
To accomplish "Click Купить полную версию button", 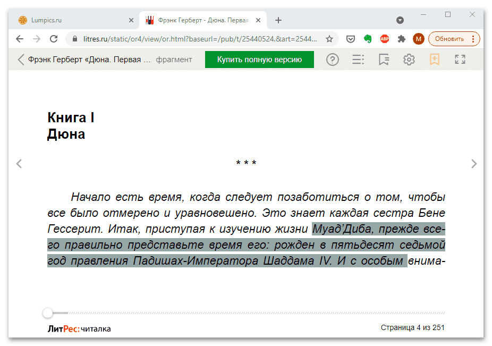I will coord(259,60).
